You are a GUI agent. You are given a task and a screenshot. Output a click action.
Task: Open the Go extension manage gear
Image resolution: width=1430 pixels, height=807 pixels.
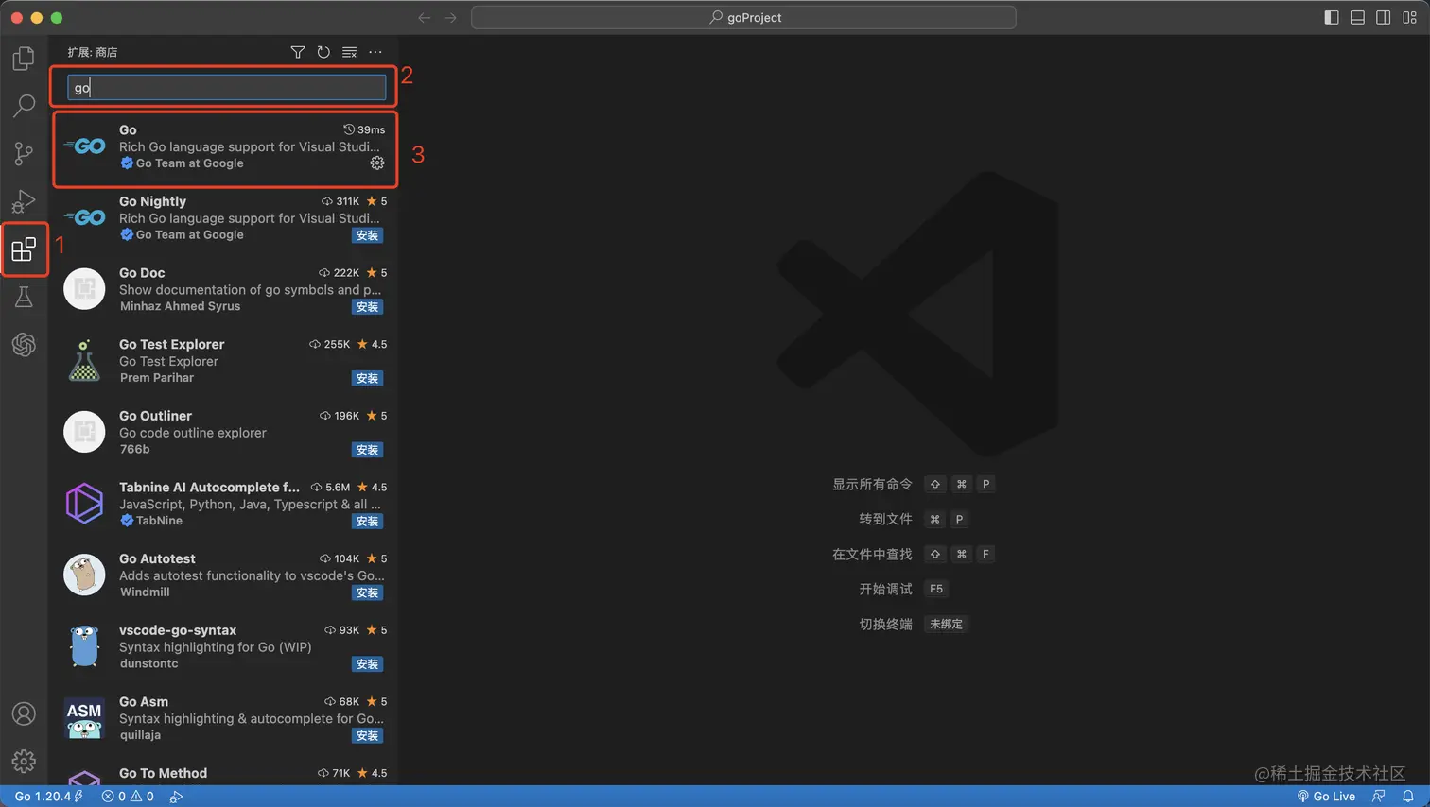click(x=377, y=163)
